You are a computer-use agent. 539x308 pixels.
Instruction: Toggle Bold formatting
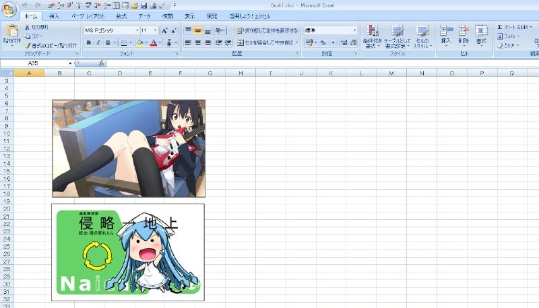89,42
